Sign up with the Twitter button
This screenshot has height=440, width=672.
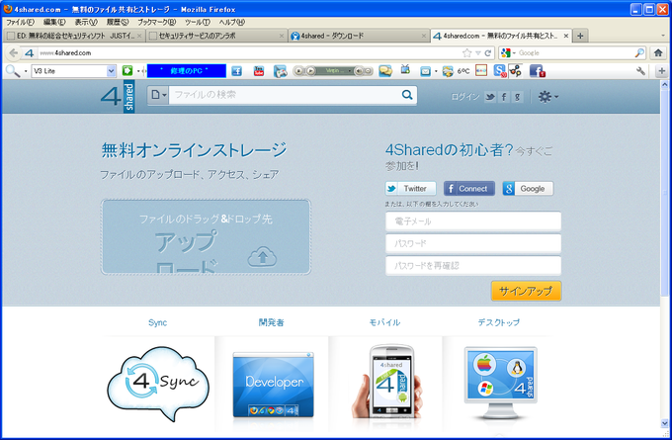[410, 188]
